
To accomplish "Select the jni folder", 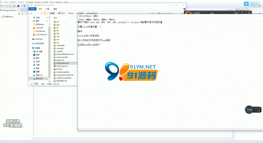I will click(57, 28).
